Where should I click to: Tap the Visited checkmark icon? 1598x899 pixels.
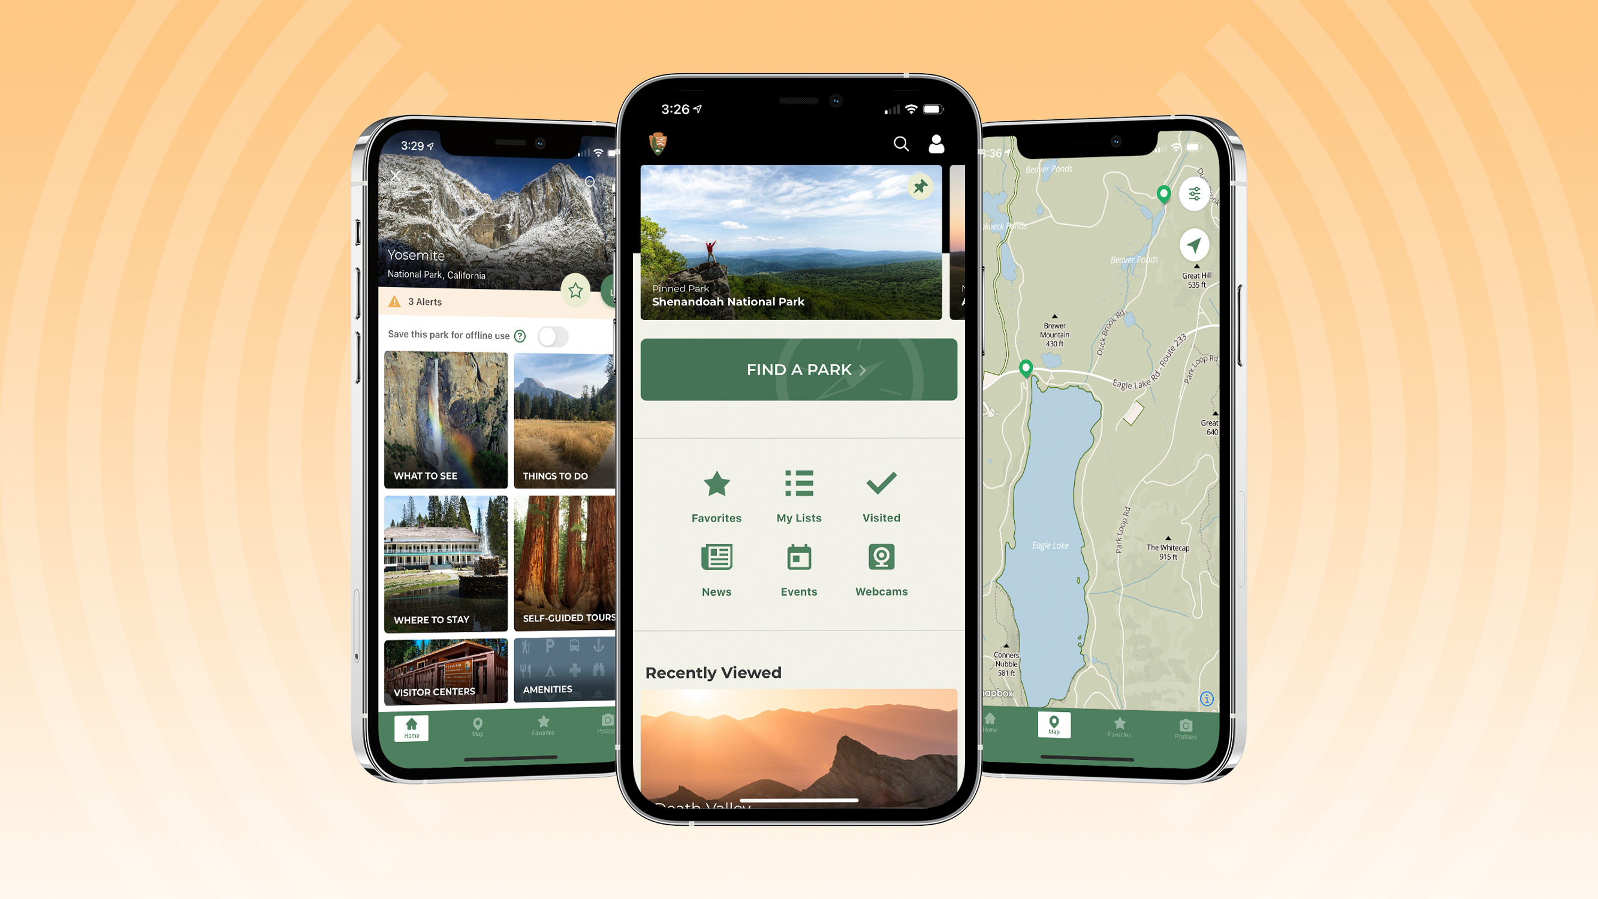881,485
